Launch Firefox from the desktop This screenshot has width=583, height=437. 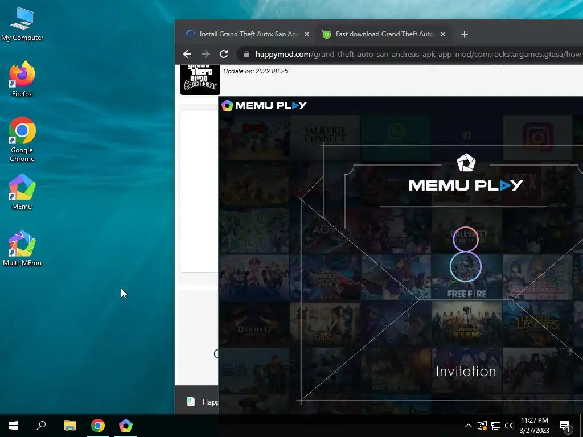22,79
